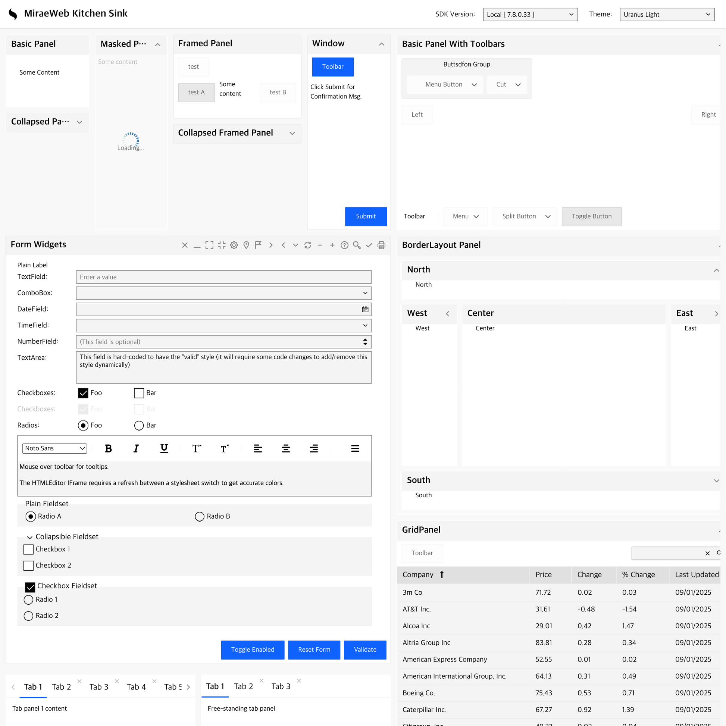Click the help question mark icon

tap(344, 245)
